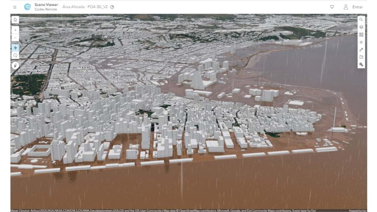
Task: Open the Share scene tool
Action: 361,57
